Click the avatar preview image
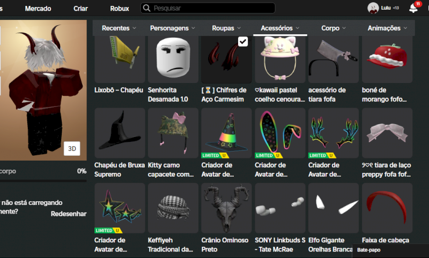429x258 pixels. [43, 90]
